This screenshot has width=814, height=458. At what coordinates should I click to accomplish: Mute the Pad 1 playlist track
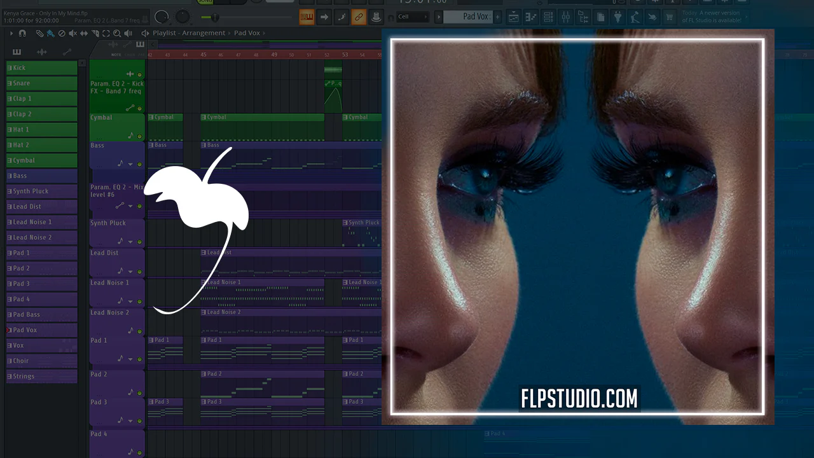pos(139,359)
